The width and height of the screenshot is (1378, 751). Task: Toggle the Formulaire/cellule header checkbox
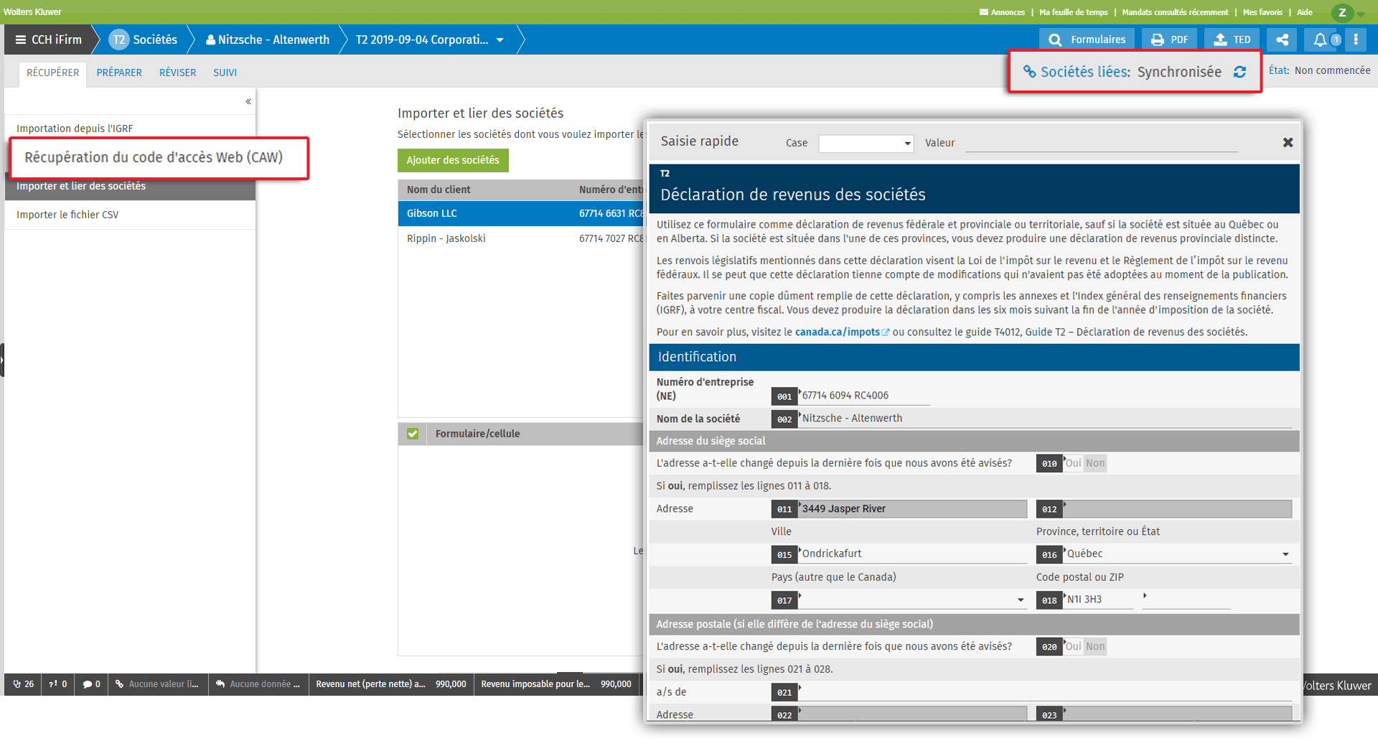point(413,434)
